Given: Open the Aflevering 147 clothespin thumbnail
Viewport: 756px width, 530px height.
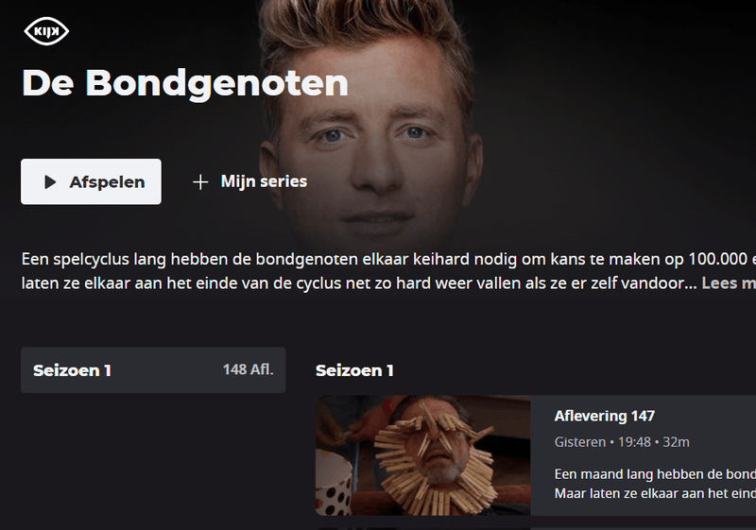Looking at the screenshot, I should pos(422,455).
